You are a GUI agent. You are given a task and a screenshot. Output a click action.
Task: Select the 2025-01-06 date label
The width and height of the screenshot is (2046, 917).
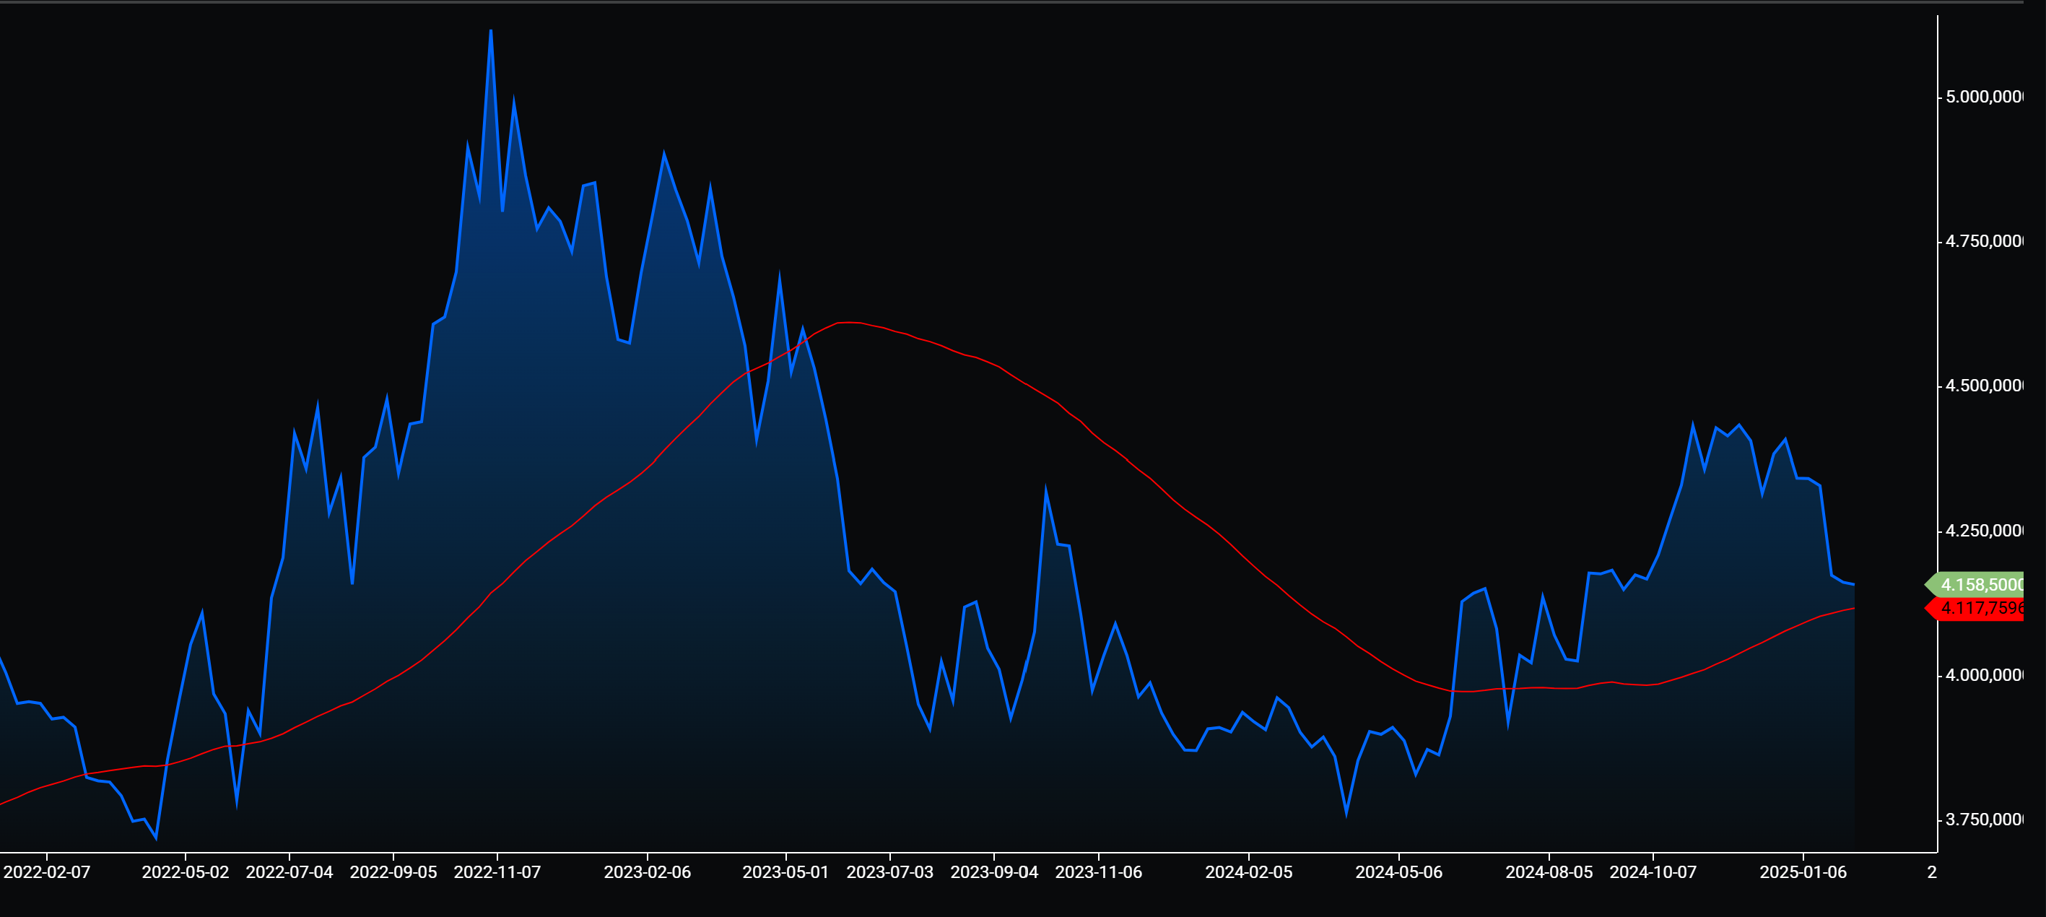tap(1803, 872)
